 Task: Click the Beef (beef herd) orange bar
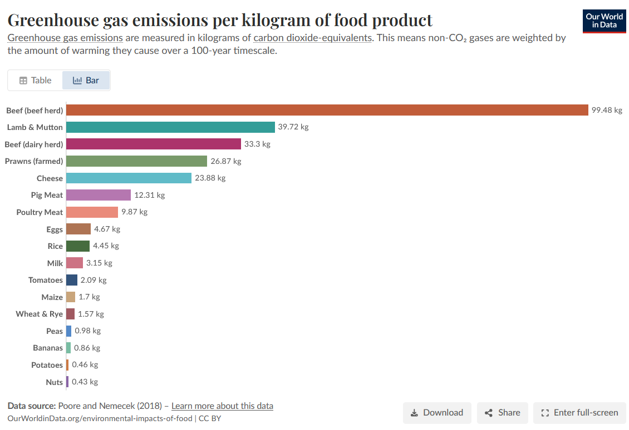click(x=327, y=110)
